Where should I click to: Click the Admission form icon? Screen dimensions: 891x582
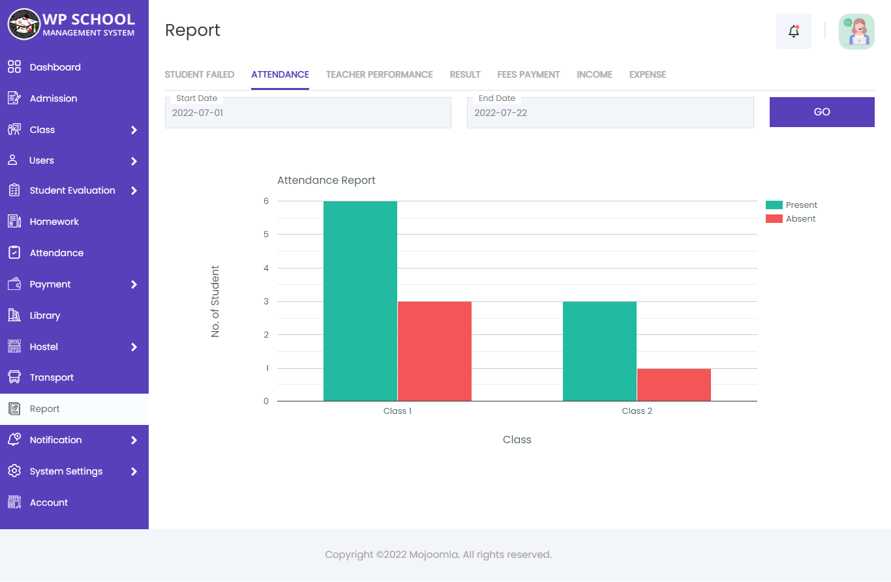[x=14, y=98]
